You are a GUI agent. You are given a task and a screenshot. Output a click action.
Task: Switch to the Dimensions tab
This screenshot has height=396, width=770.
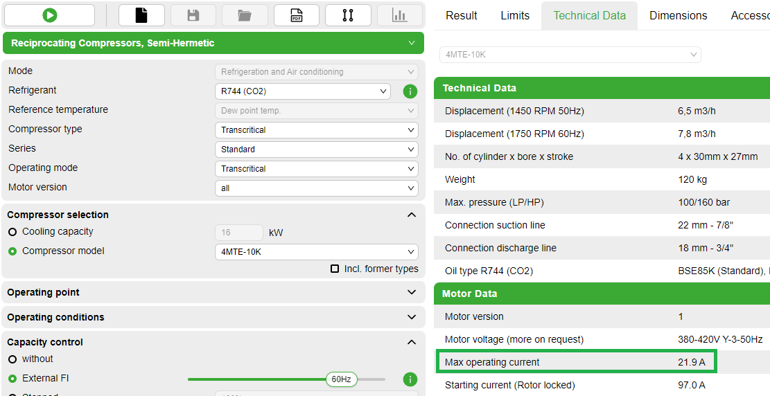point(678,15)
